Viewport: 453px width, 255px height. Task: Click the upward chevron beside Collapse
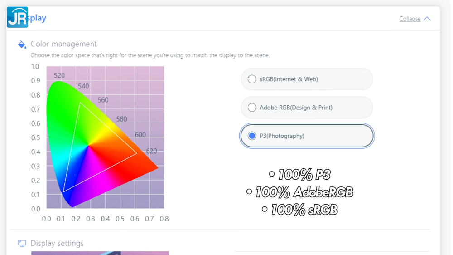point(427,19)
